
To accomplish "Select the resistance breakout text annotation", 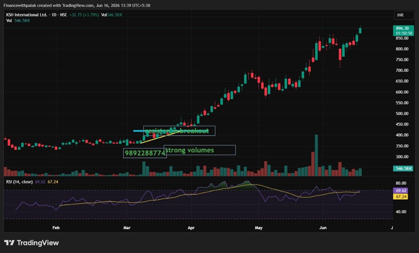I will (179, 131).
